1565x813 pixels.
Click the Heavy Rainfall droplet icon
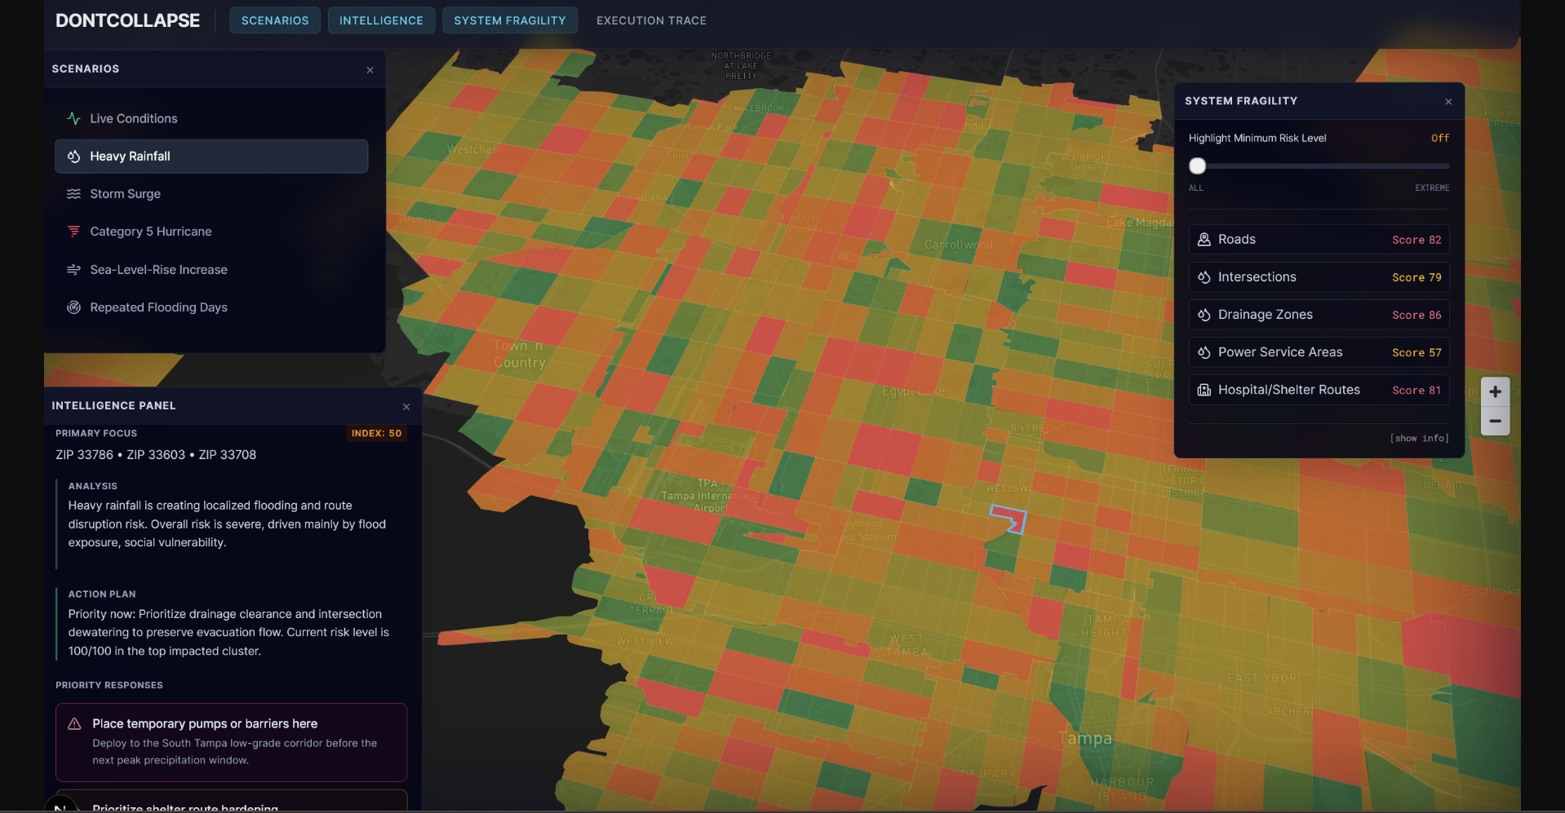click(x=73, y=157)
